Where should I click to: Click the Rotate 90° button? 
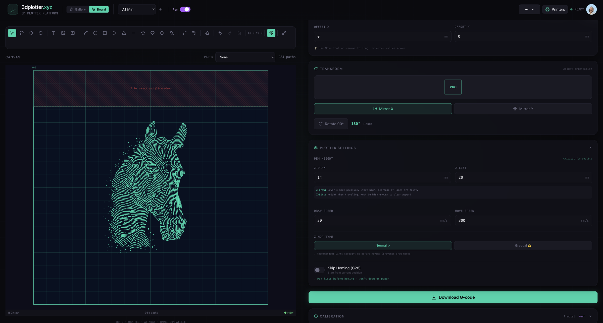[x=331, y=124]
